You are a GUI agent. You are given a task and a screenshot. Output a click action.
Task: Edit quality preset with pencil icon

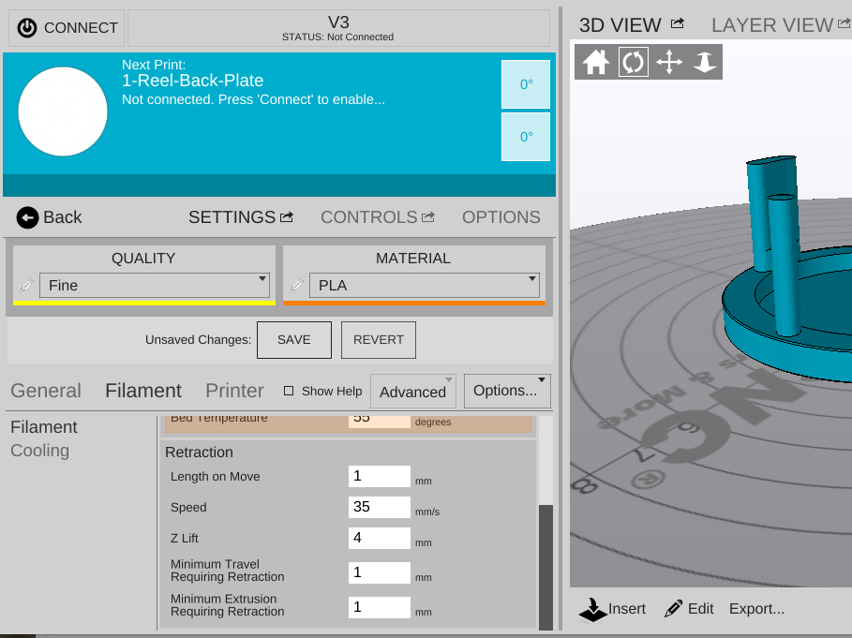tap(26, 285)
